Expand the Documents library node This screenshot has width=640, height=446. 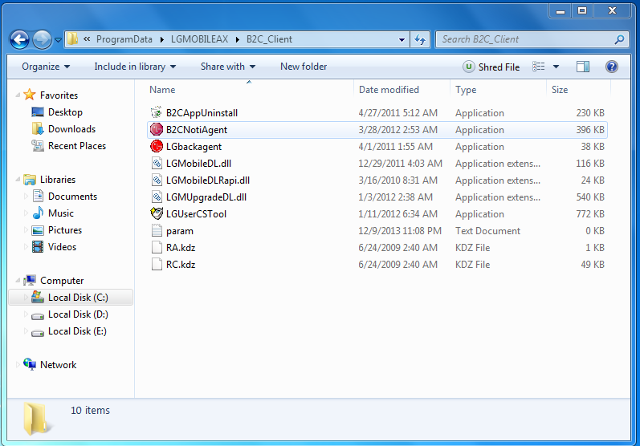(26, 197)
